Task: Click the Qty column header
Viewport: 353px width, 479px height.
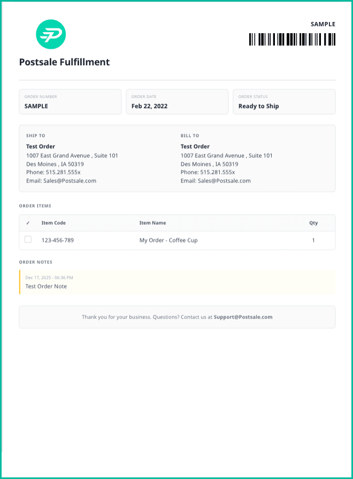Action: coord(313,223)
